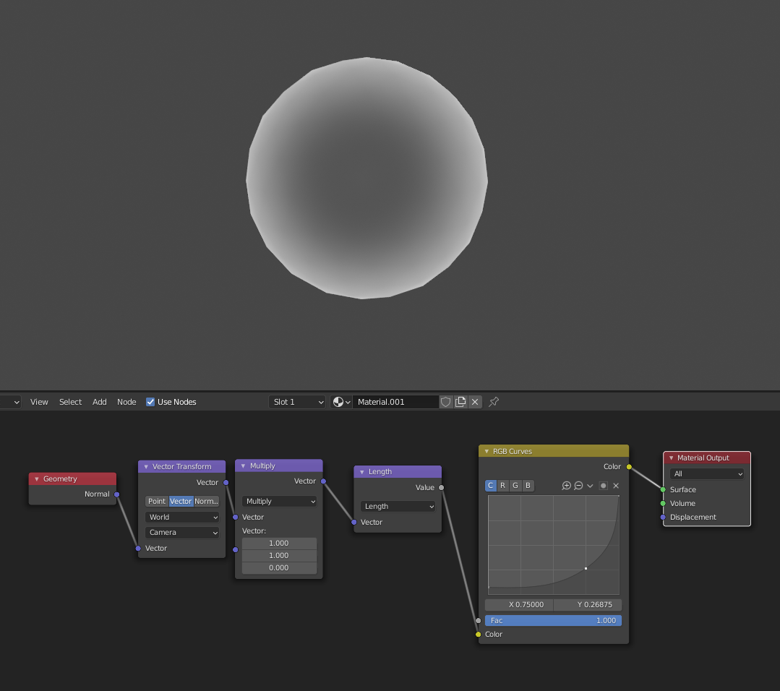Switch RGB Curves to B channel
780x691 pixels.
(528, 486)
